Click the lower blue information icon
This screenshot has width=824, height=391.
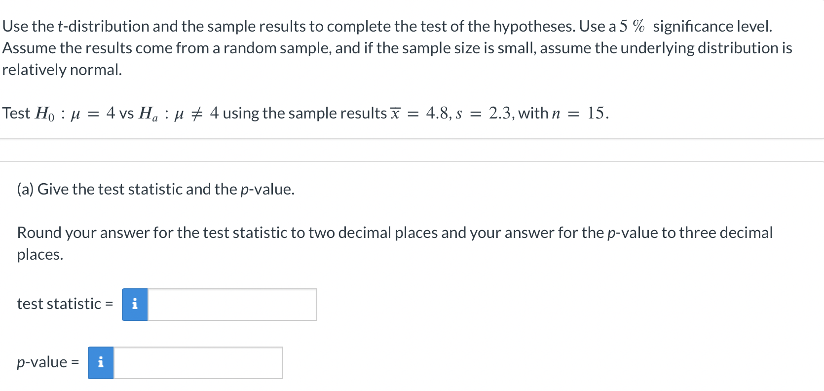(100, 362)
